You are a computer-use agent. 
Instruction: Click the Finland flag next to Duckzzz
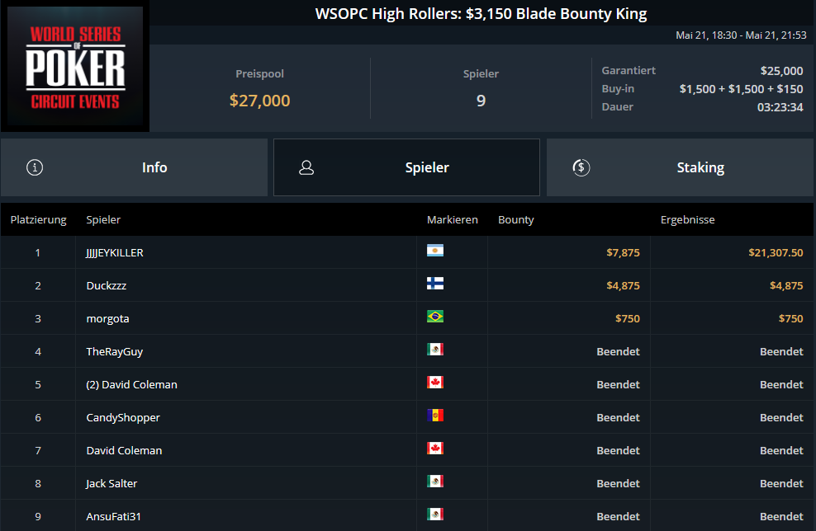435,283
